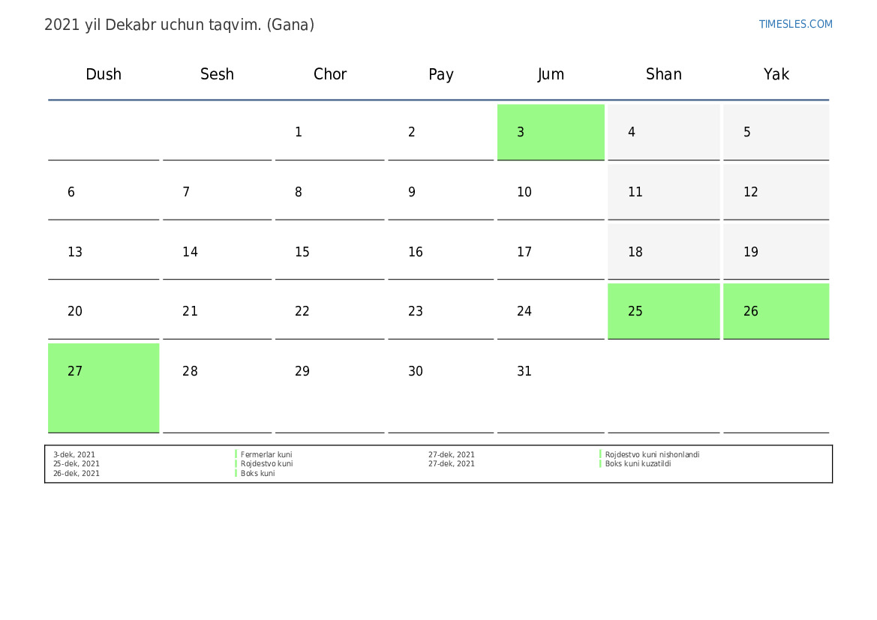
Task: Click the Fermerlar kuni legend entry
Action: point(266,454)
